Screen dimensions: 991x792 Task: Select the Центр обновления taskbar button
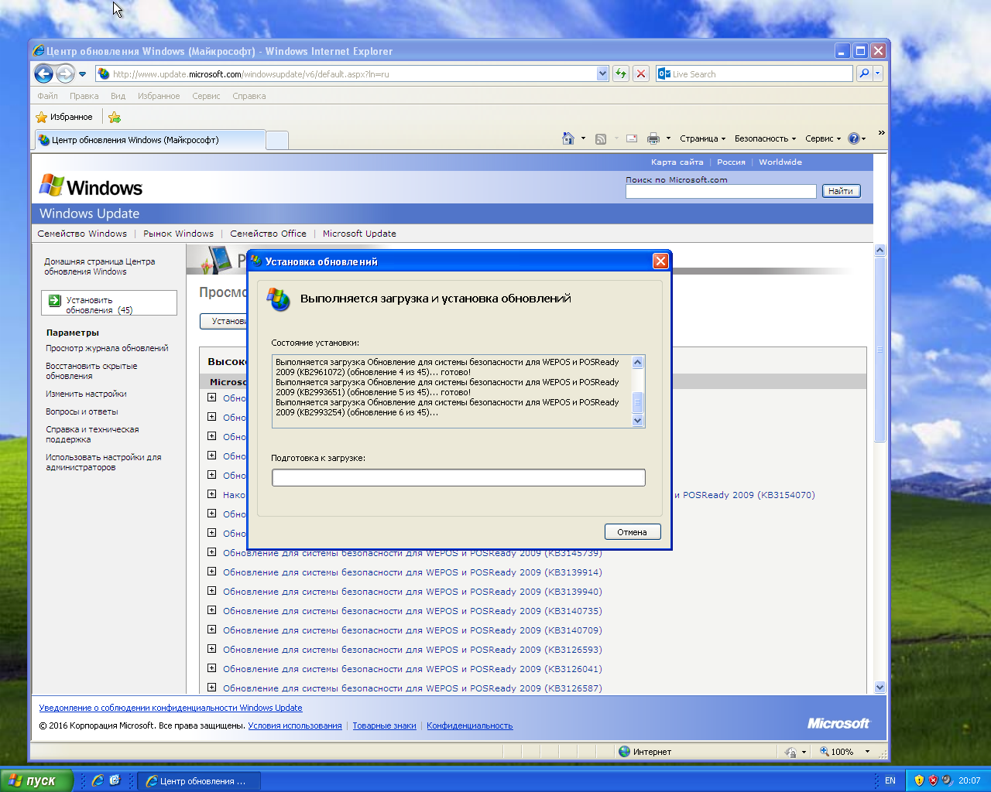tap(200, 781)
